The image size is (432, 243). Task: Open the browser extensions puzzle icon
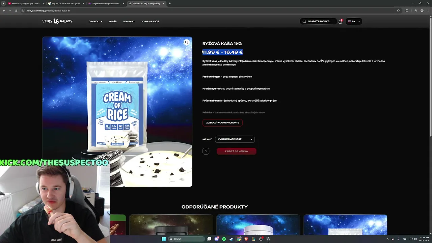pos(407,10)
